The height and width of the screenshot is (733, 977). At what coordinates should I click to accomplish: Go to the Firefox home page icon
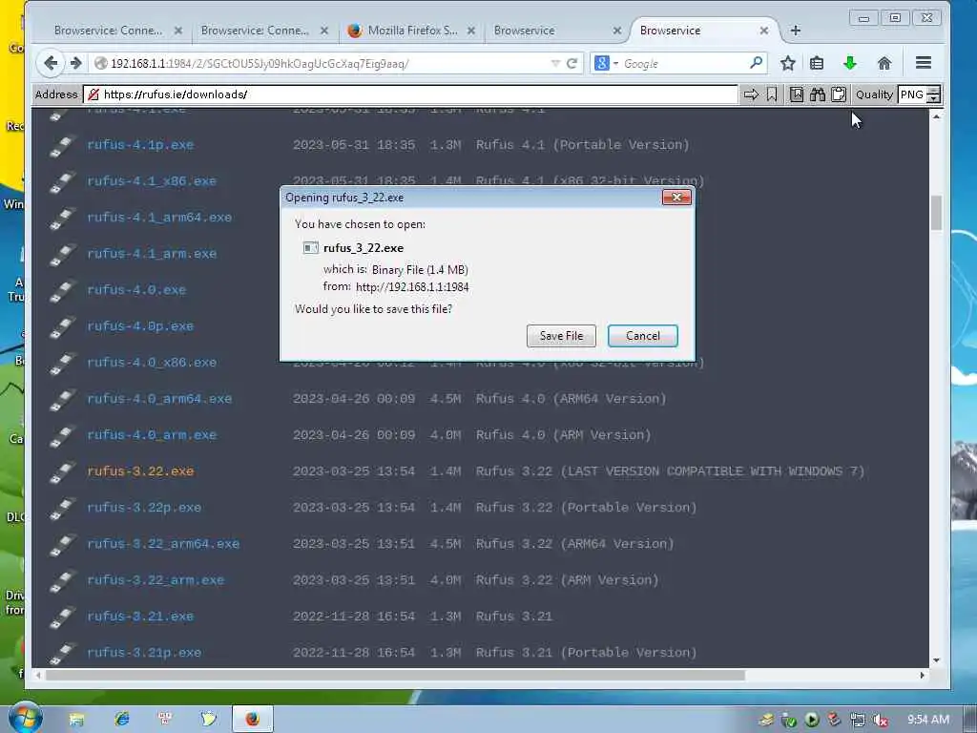coord(884,63)
